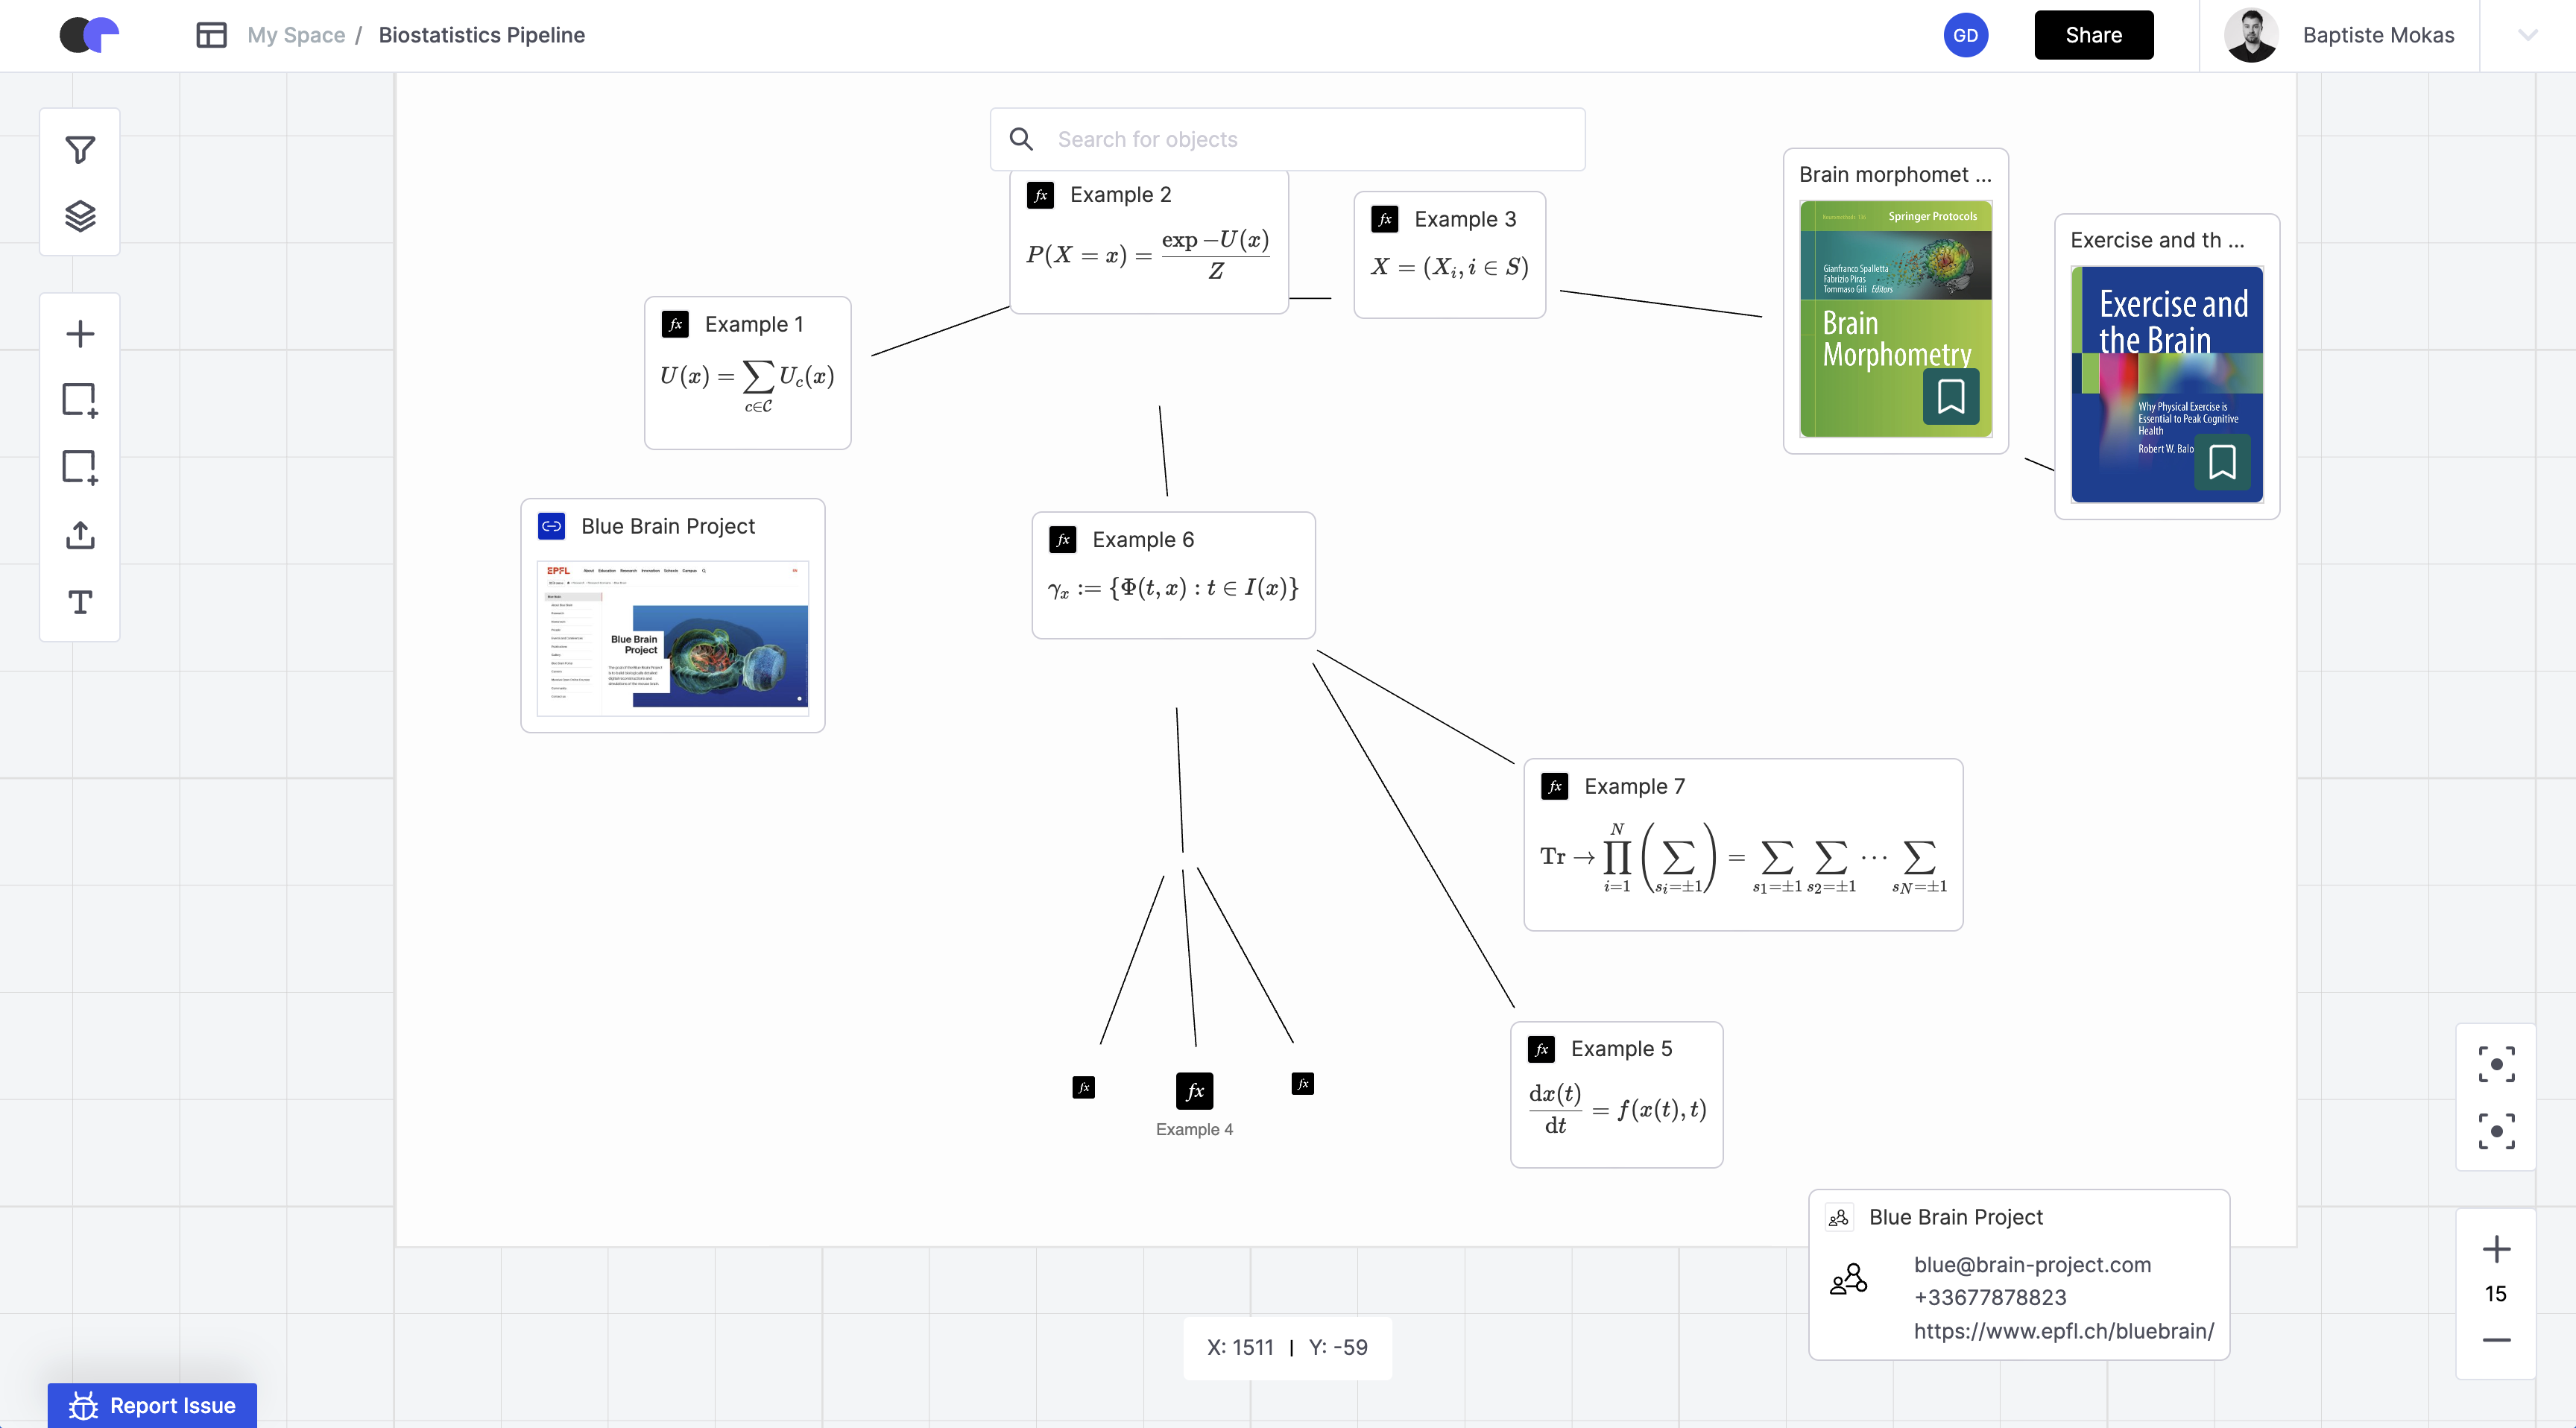Select the upload/export icon in left toolbar
This screenshot has height=1428, width=2576.
(80, 535)
